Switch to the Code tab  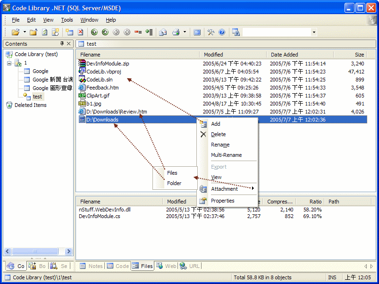pos(118,266)
